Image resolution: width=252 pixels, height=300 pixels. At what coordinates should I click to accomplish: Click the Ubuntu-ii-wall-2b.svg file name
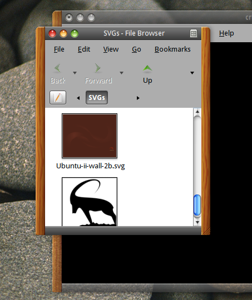tap(91, 166)
